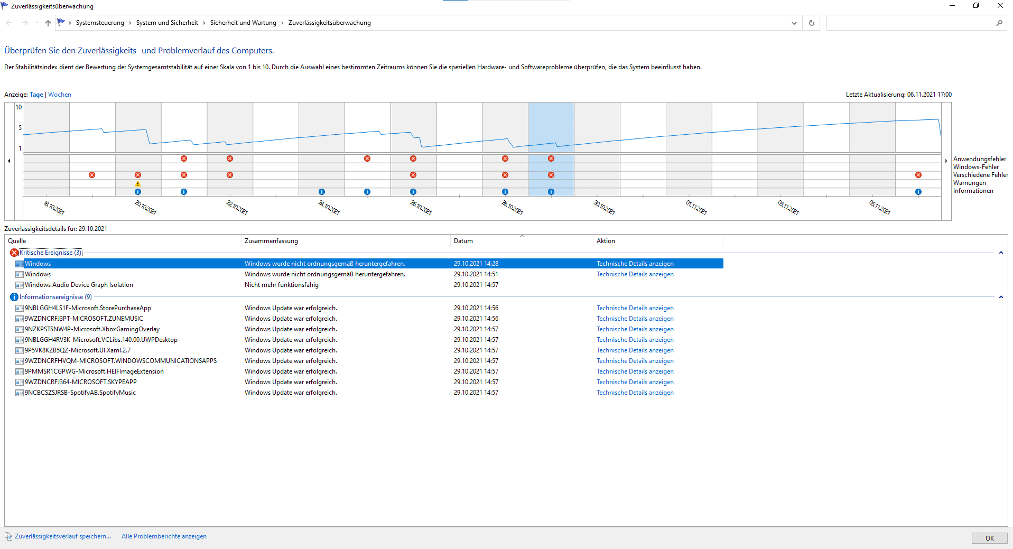
Task: Click Verschiedene Fehler icon on 22.10.2021
Action: (230, 175)
